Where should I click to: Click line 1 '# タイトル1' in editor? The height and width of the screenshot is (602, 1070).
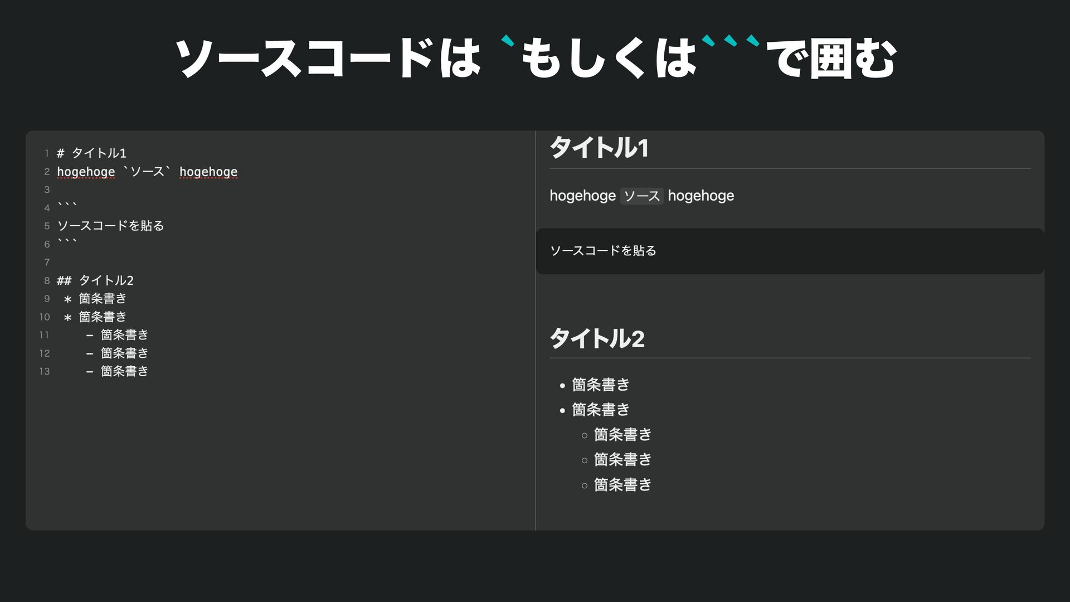[x=92, y=153]
